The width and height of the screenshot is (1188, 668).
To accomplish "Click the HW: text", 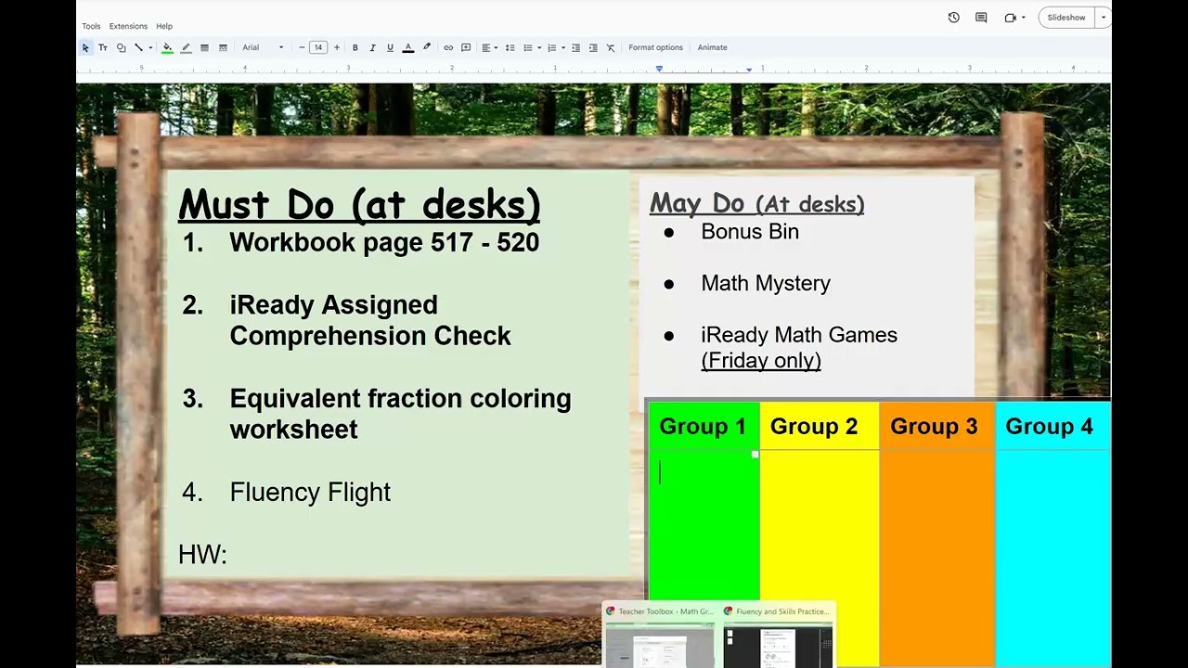I will [x=202, y=555].
